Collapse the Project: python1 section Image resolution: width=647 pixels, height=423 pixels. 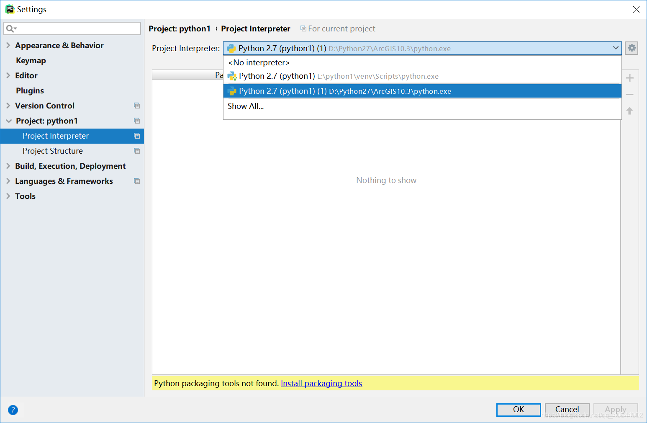[x=9, y=121]
